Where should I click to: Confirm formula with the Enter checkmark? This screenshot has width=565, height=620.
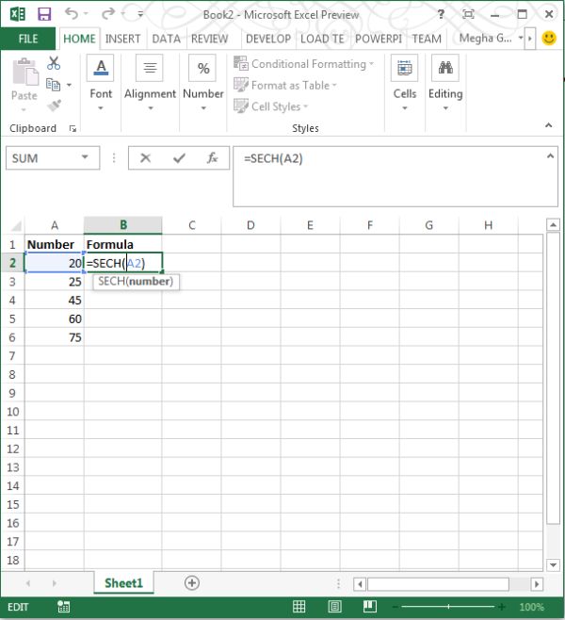pyautogui.click(x=179, y=158)
